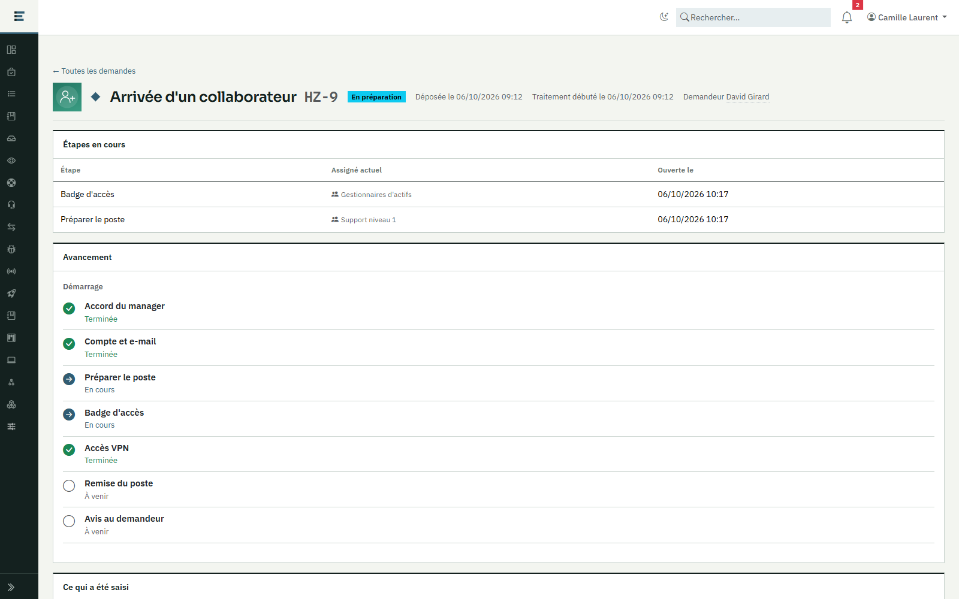Open the rocket sidebar icon

(x=11, y=294)
